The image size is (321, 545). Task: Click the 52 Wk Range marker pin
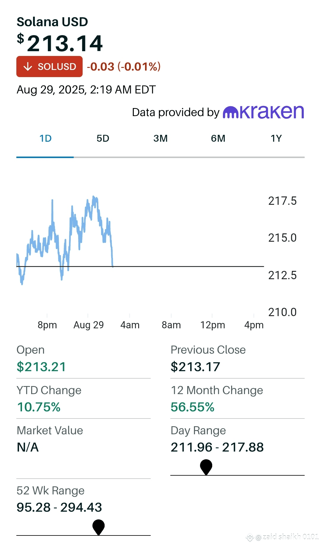tap(98, 526)
